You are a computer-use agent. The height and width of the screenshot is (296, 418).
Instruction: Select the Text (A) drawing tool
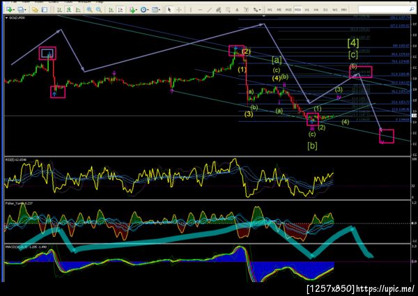point(237,10)
